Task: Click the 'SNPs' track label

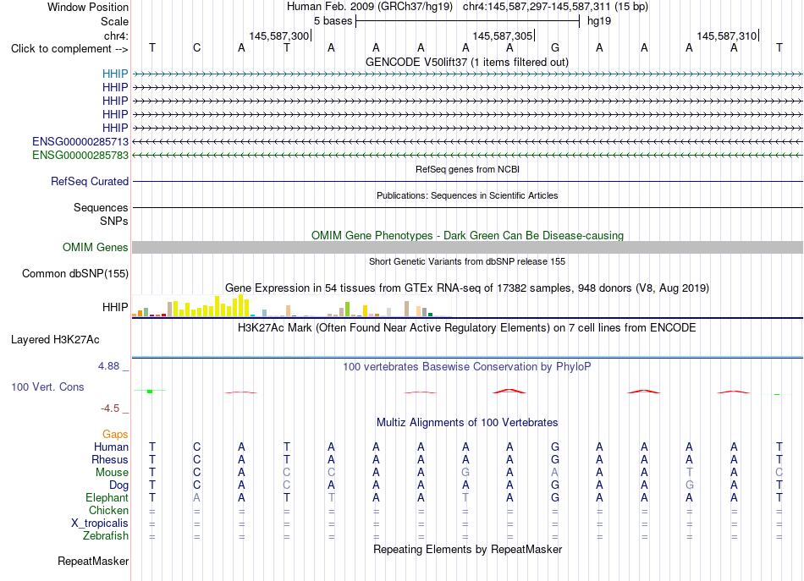Action: tap(114, 221)
